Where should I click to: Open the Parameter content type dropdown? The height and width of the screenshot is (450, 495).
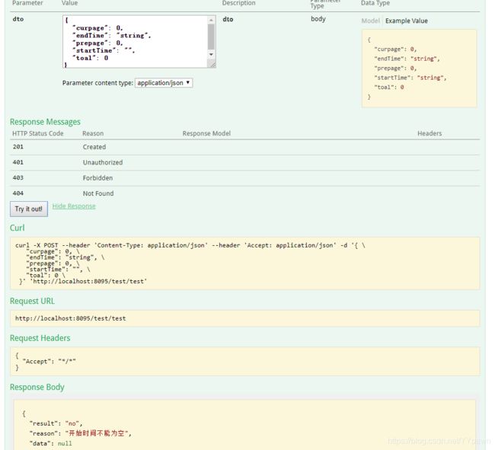coord(164,83)
